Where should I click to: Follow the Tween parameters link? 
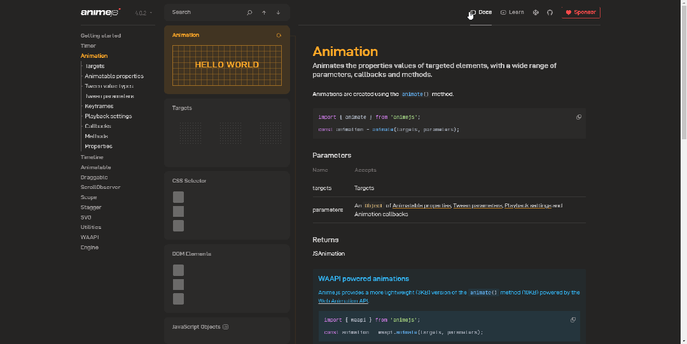(x=478, y=205)
